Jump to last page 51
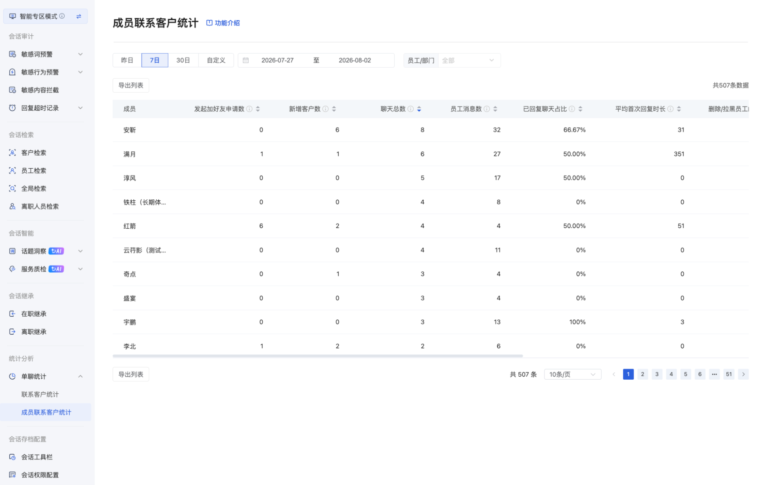The width and height of the screenshot is (757, 485). pyautogui.click(x=729, y=374)
